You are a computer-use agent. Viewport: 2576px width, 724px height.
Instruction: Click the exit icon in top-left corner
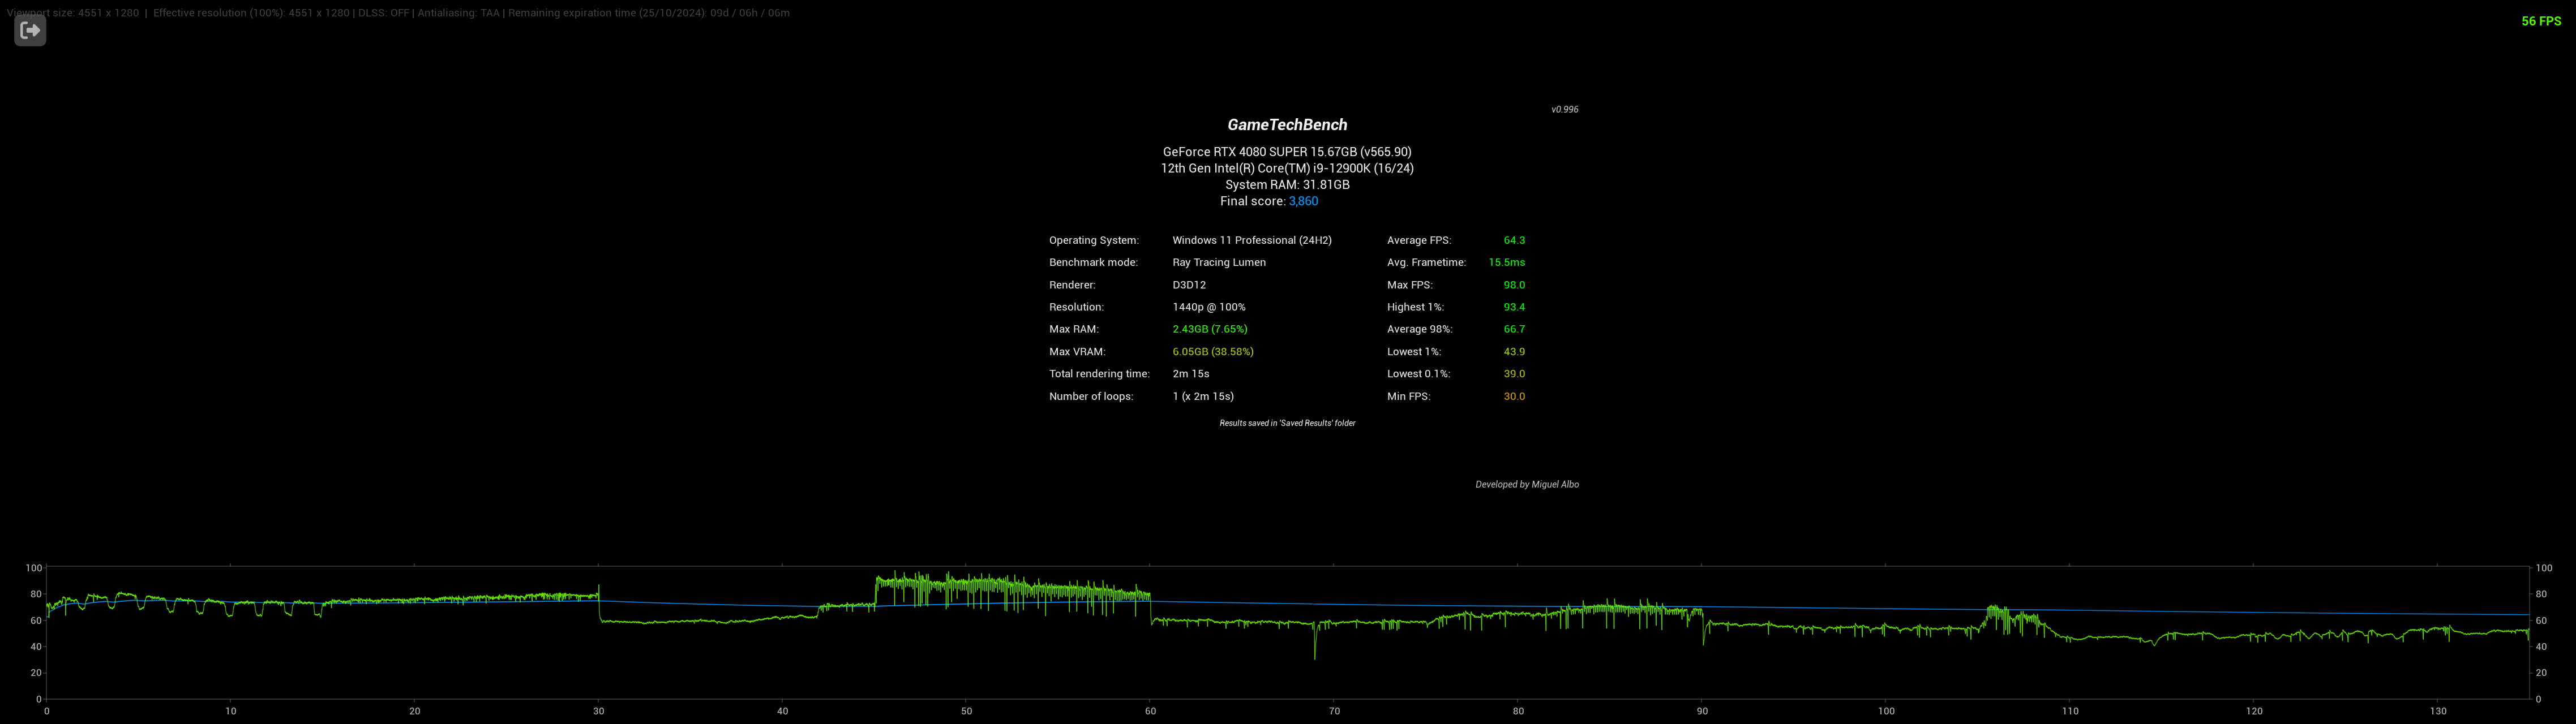[30, 30]
